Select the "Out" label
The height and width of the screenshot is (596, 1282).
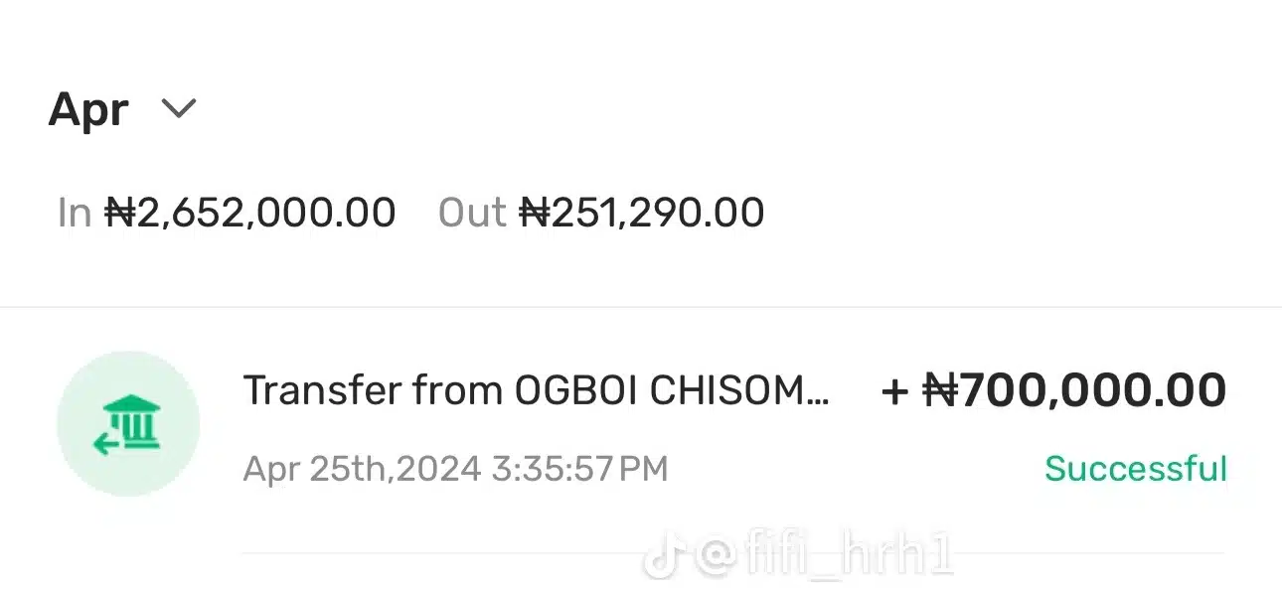click(472, 213)
